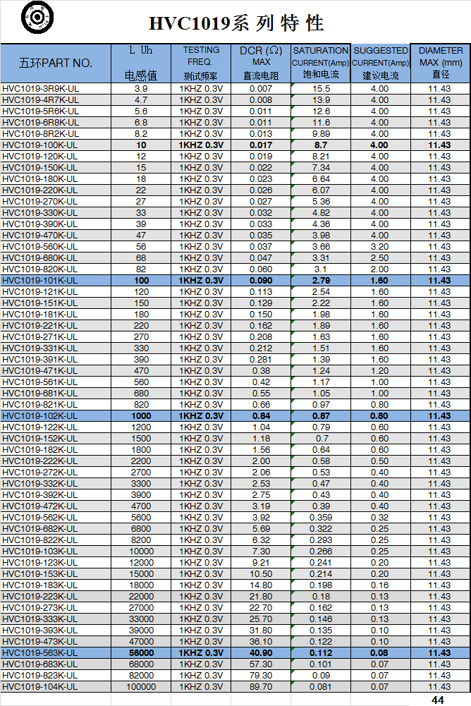Select DCR value 0.281

click(x=261, y=359)
